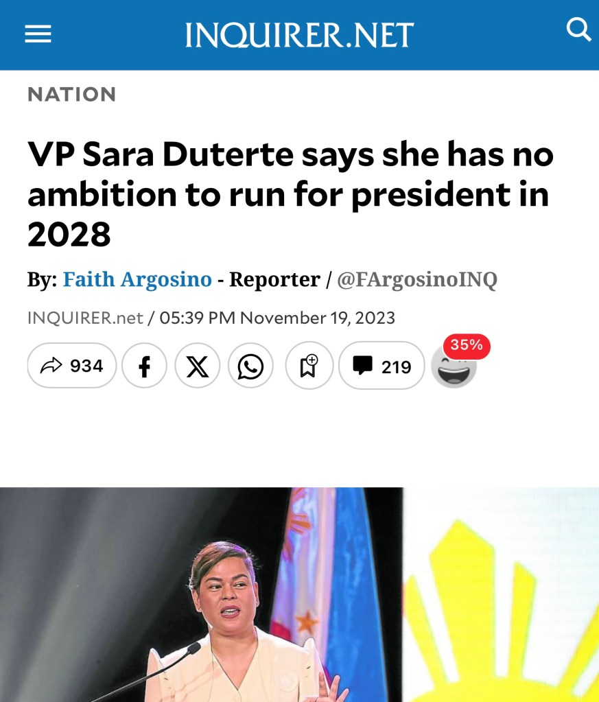Bookmark this article
This screenshot has width=599, height=702.
click(x=309, y=366)
